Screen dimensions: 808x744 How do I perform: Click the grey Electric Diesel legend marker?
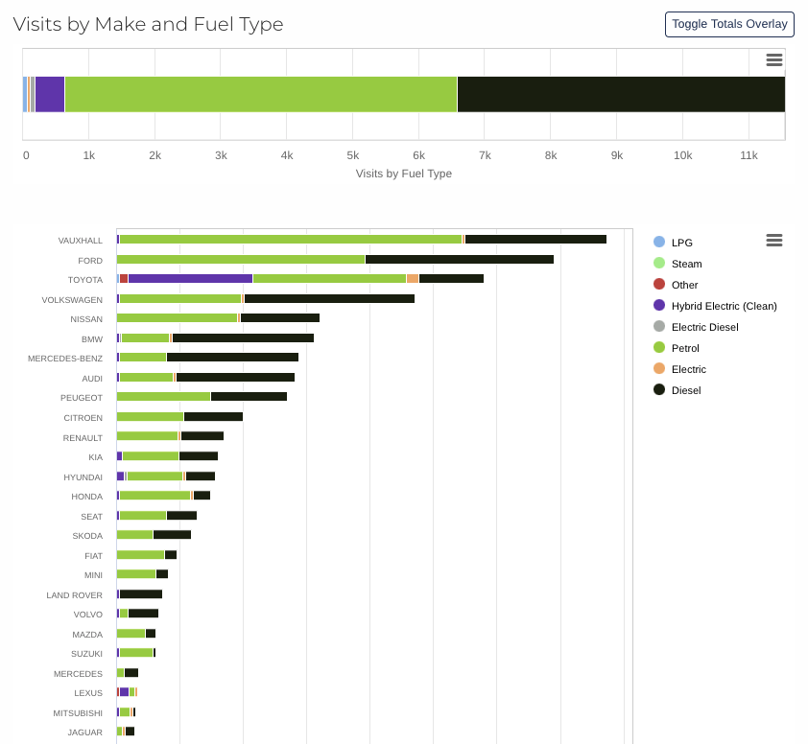point(659,327)
